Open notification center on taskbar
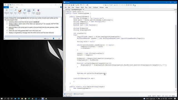 click(x=175, y=99)
